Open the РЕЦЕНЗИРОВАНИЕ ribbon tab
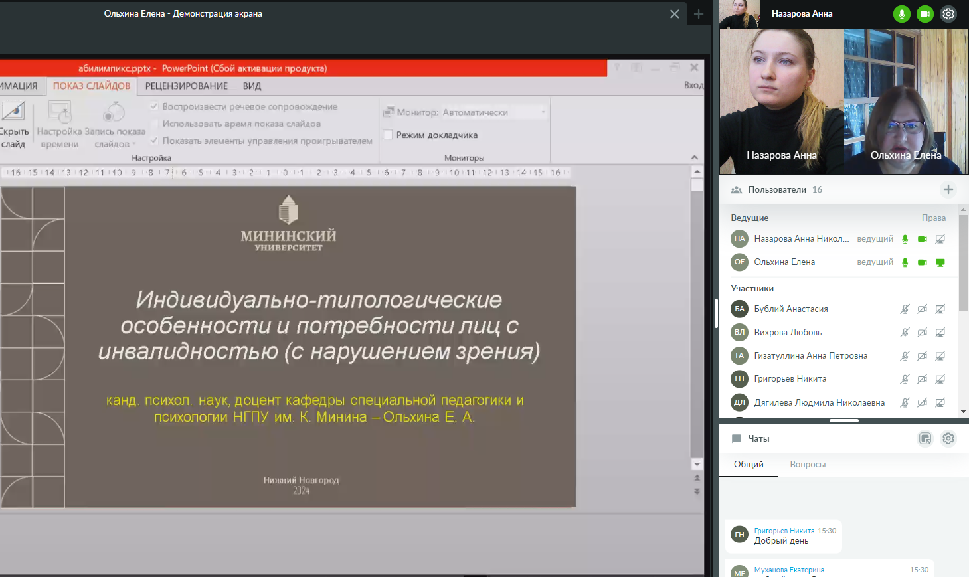Image resolution: width=969 pixels, height=577 pixels. 186,86
